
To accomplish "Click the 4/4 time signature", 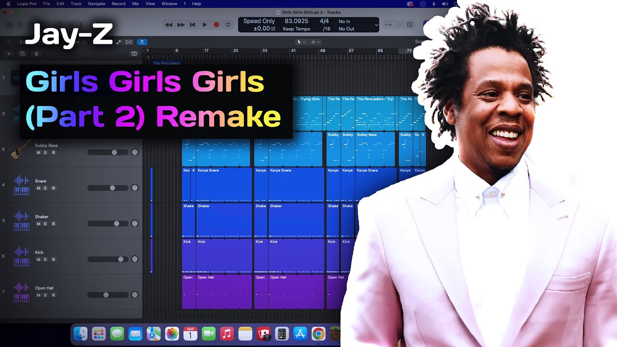I will click(x=324, y=21).
